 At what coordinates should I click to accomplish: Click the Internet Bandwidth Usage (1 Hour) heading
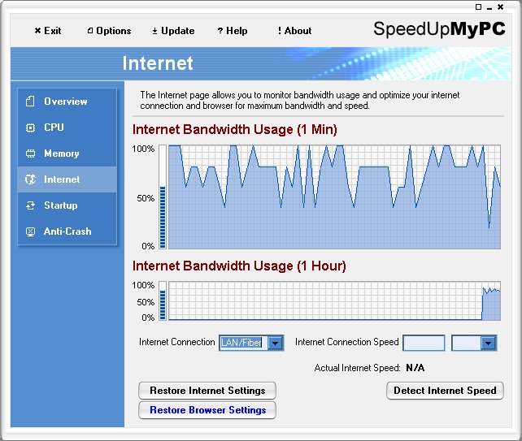point(239,266)
